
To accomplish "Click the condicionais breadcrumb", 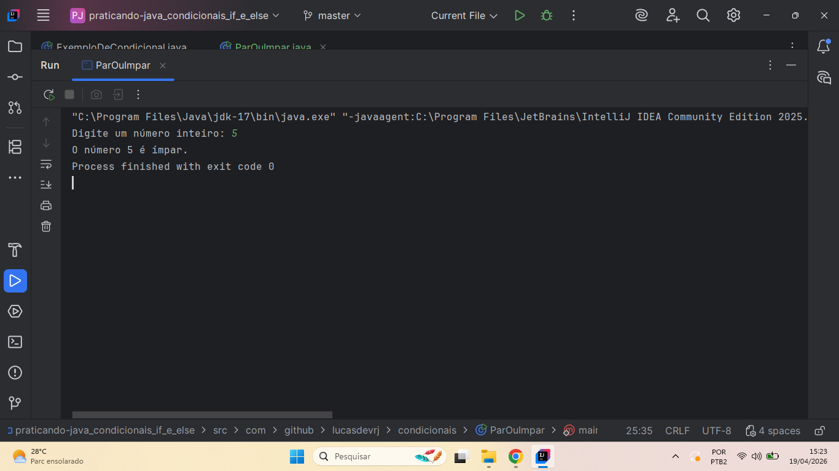I will point(427,431).
